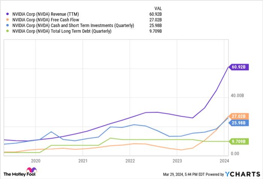Select the Total Long Term Debt (Quarterly) legend label
263x179 pixels.
pyautogui.click(x=62, y=31)
